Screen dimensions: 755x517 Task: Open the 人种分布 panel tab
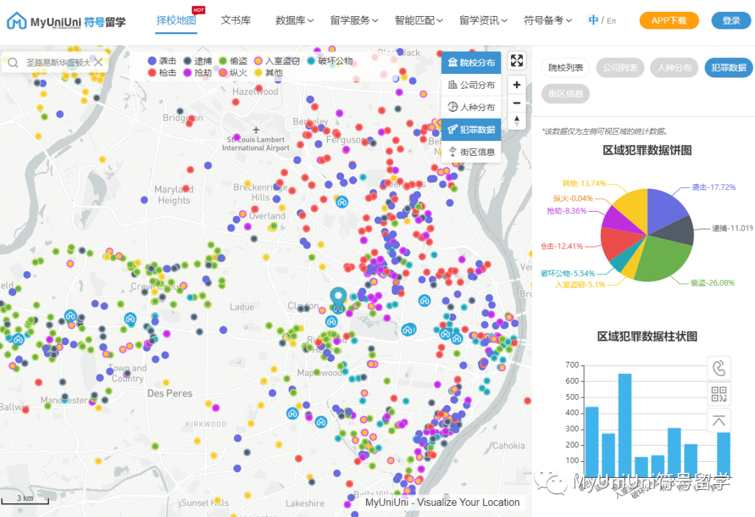675,68
